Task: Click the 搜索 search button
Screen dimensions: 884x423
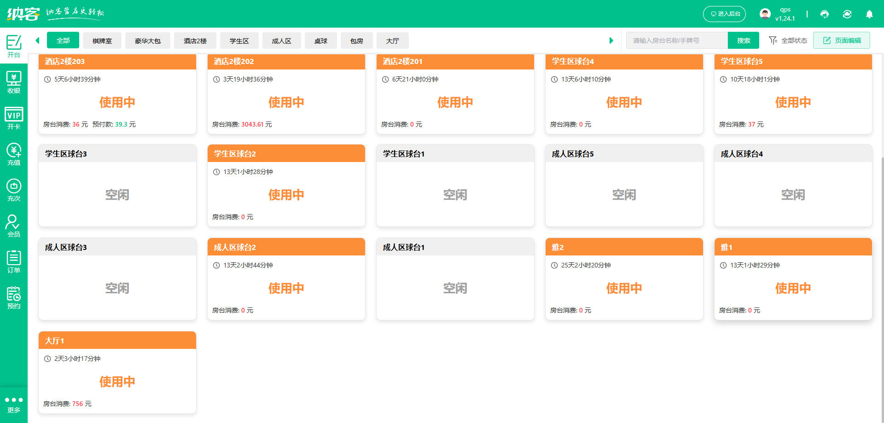Action: pos(744,41)
